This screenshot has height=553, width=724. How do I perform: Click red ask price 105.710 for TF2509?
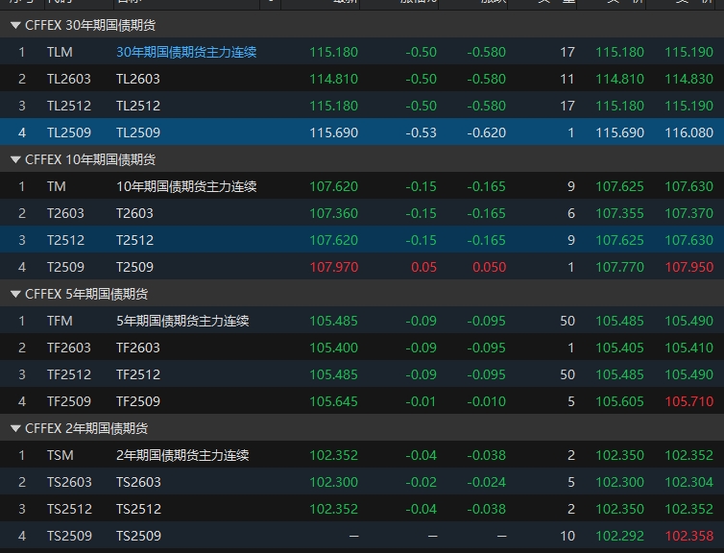click(688, 401)
